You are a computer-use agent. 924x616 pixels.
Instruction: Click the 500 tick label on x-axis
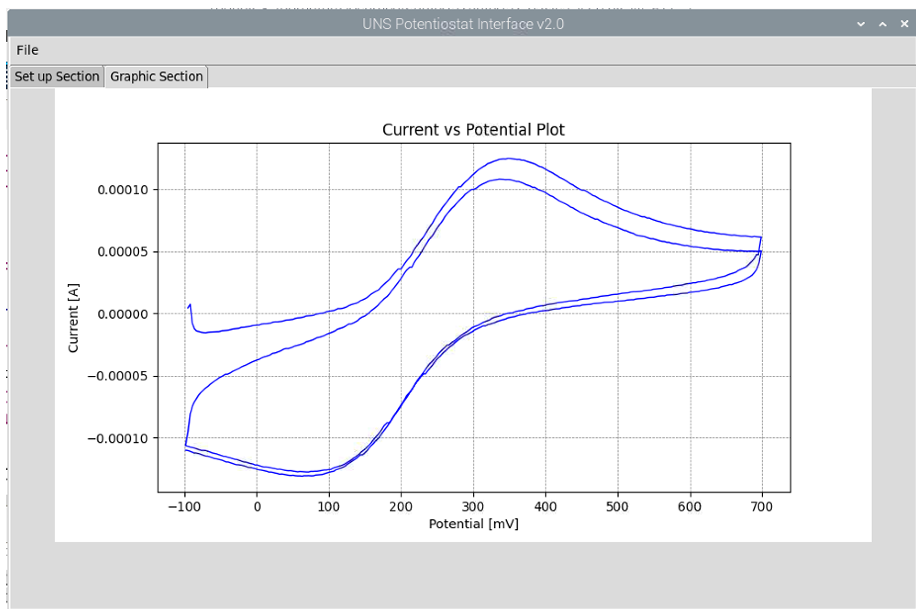[x=617, y=507]
